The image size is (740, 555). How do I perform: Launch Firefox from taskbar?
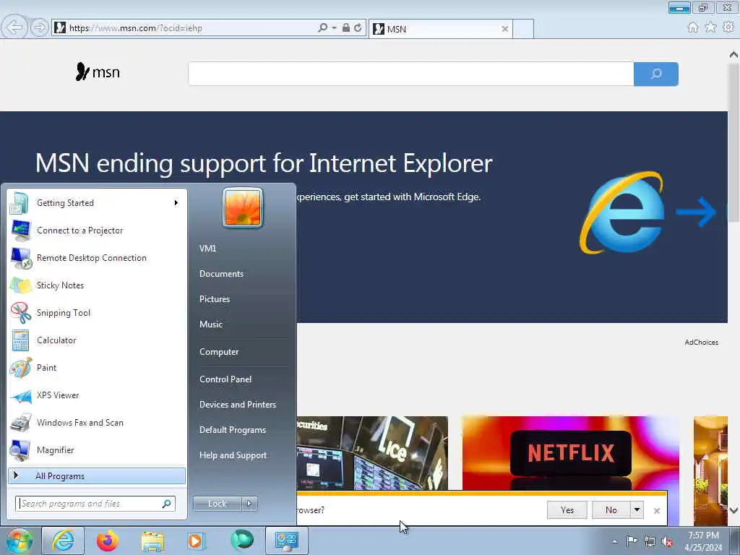(x=108, y=541)
